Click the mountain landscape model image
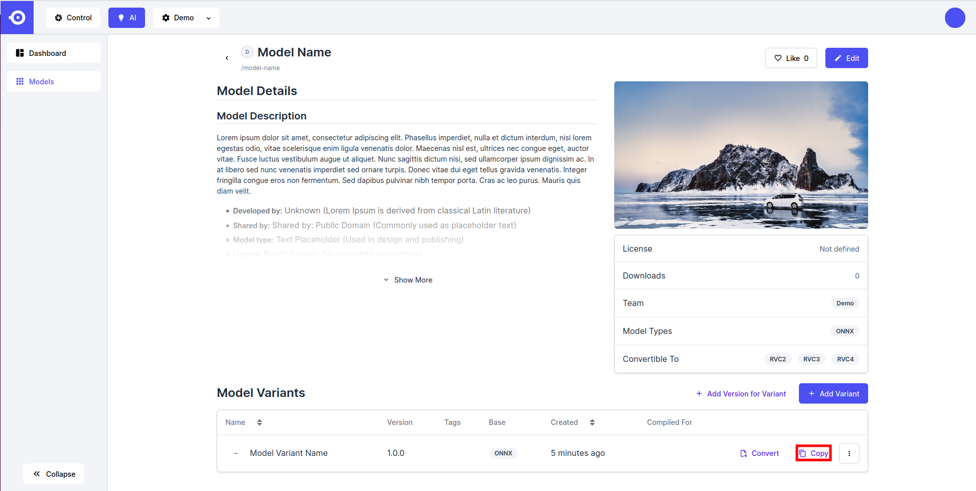Screen dimensions: 976x491 tap(740, 155)
